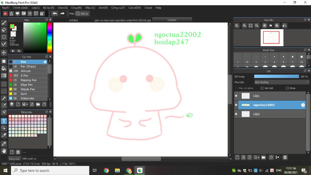Select the Brush tool in left toolbar
This screenshot has height=175, width=311.
(4, 23)
